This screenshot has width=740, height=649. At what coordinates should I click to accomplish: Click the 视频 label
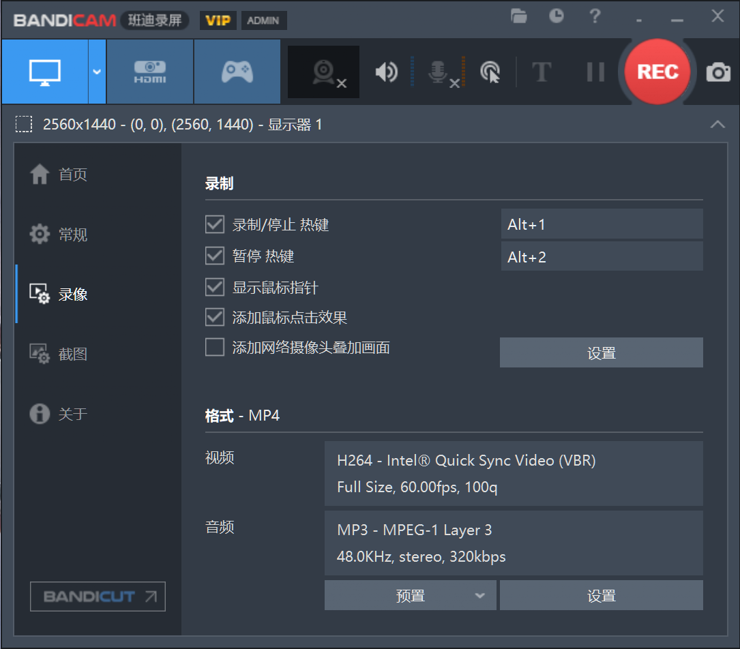click(x=220, y=457)
